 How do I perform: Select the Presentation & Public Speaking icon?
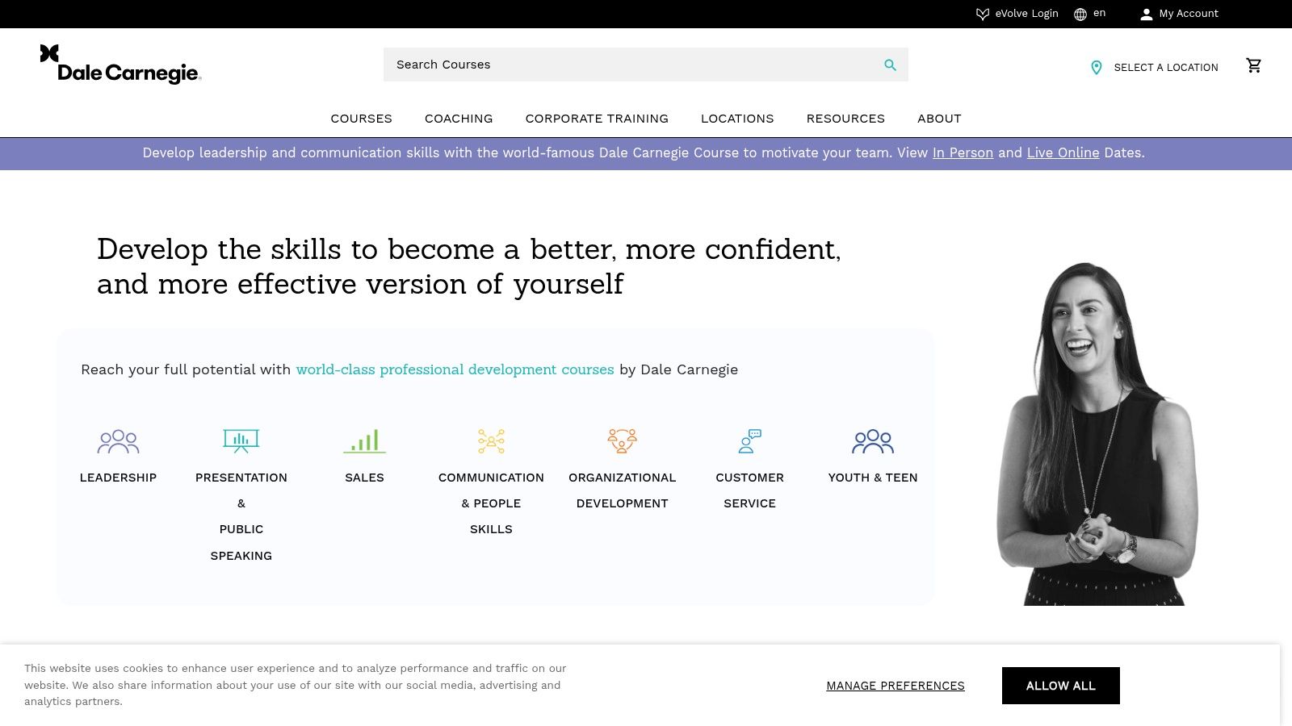click(x=241, y=440)
